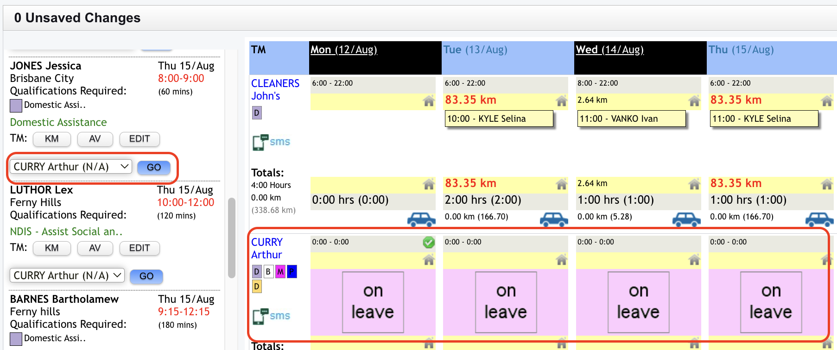Image resolution: width=837 pixels, height=350 pixels.
Task: Click home icon in CURRY Arthur's Tuesday cell
Action: coord(561,260)
